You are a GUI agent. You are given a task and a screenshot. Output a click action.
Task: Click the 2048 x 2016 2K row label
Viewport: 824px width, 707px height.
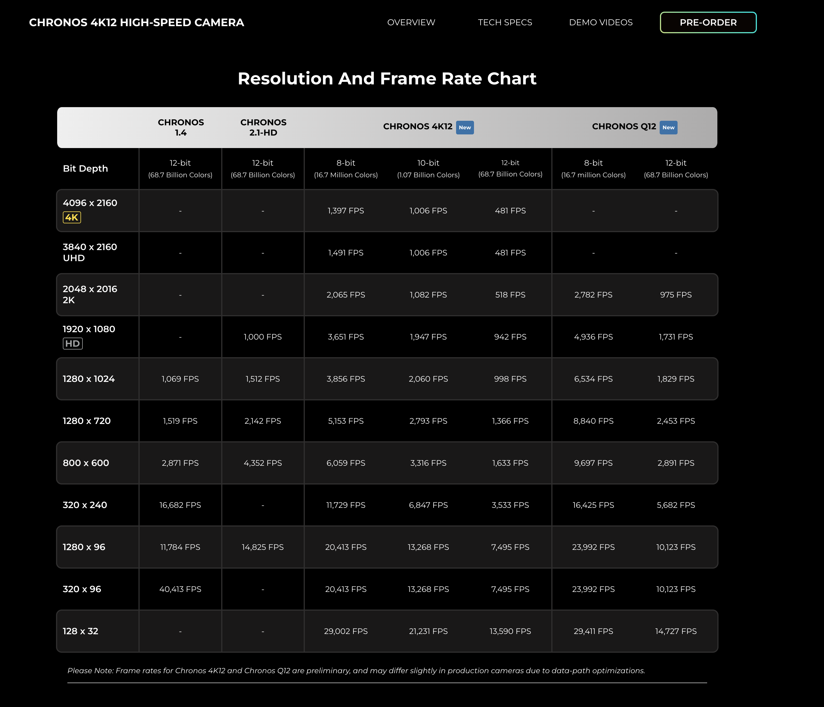click(90, 294)
